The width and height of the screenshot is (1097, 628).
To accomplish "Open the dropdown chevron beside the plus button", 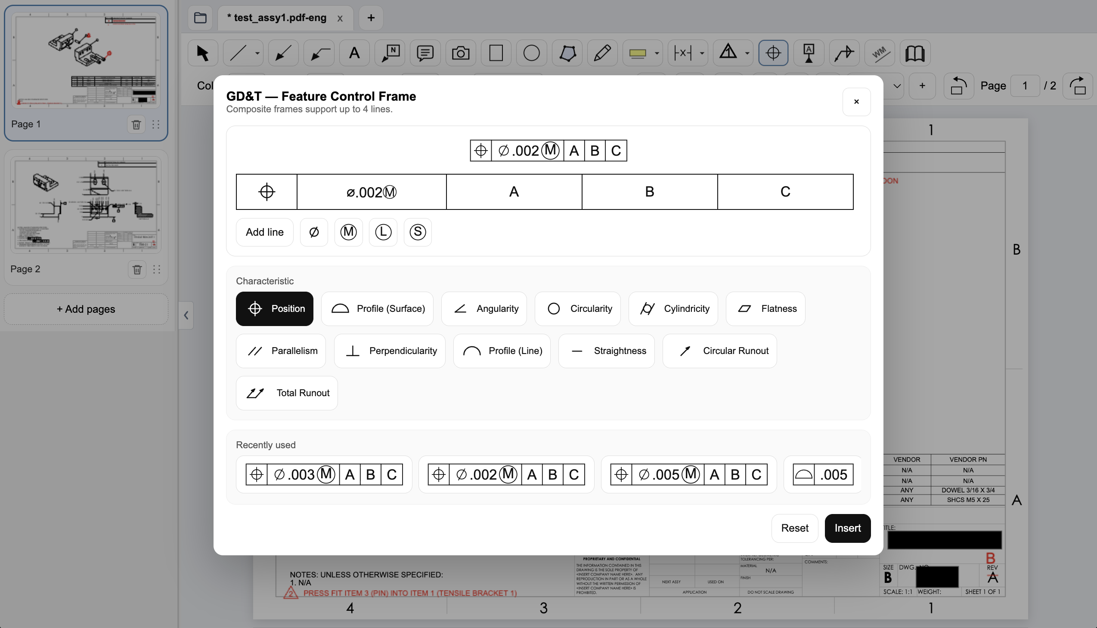I will [x=897, y=86].
